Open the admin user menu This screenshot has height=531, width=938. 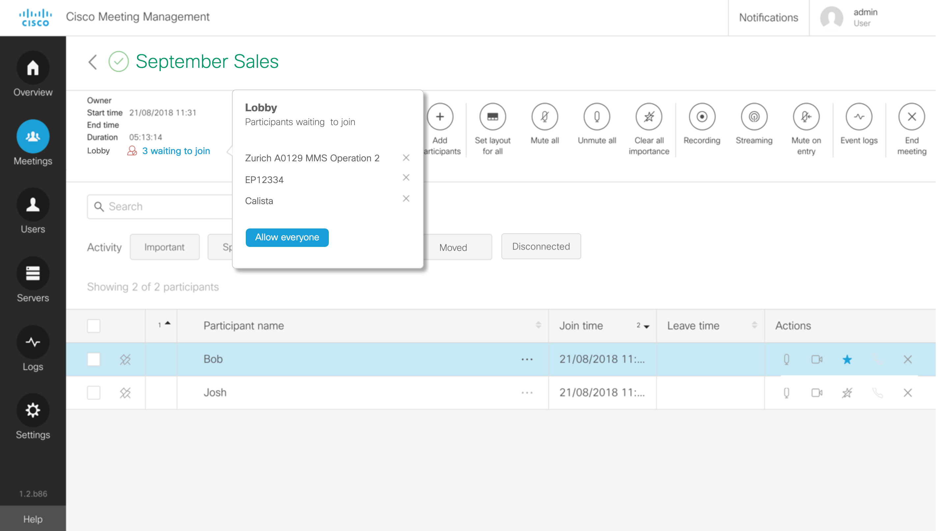(x=866, y=17)
